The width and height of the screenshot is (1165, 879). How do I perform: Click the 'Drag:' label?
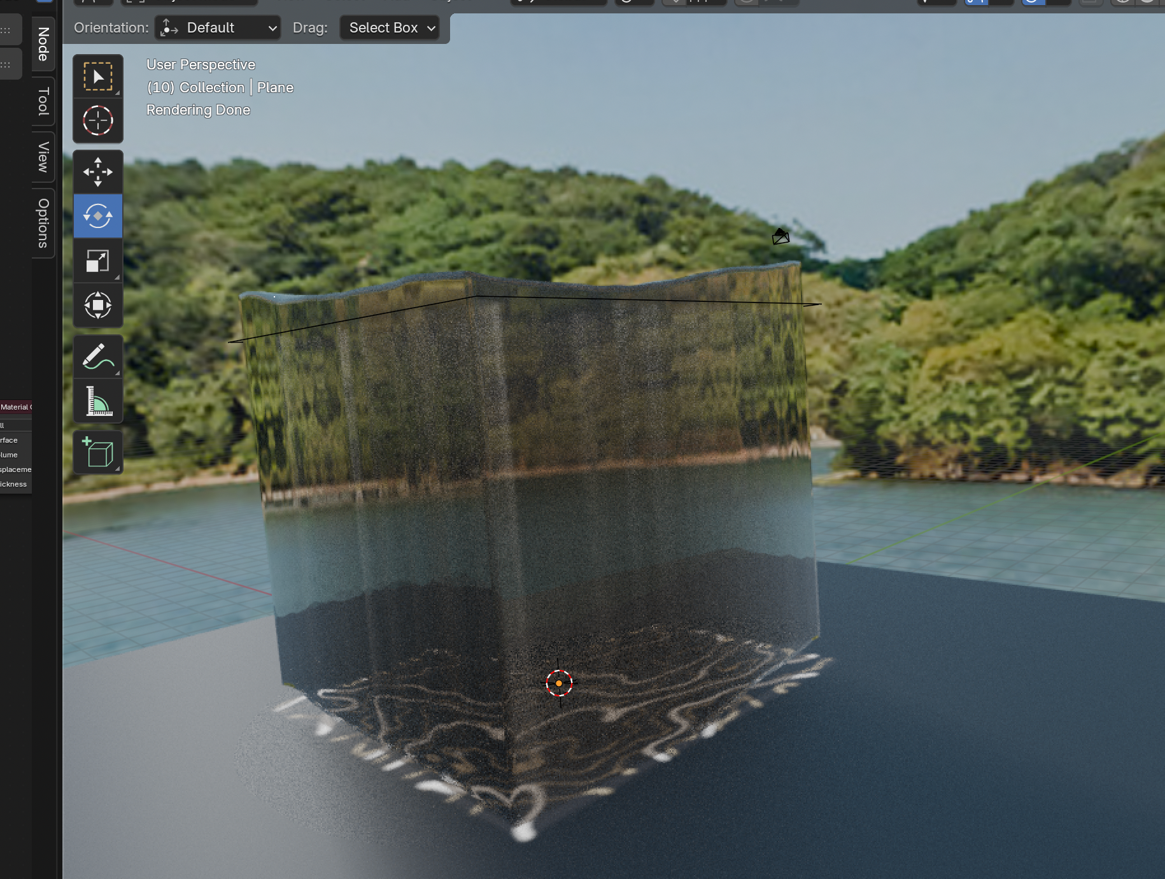310,28
